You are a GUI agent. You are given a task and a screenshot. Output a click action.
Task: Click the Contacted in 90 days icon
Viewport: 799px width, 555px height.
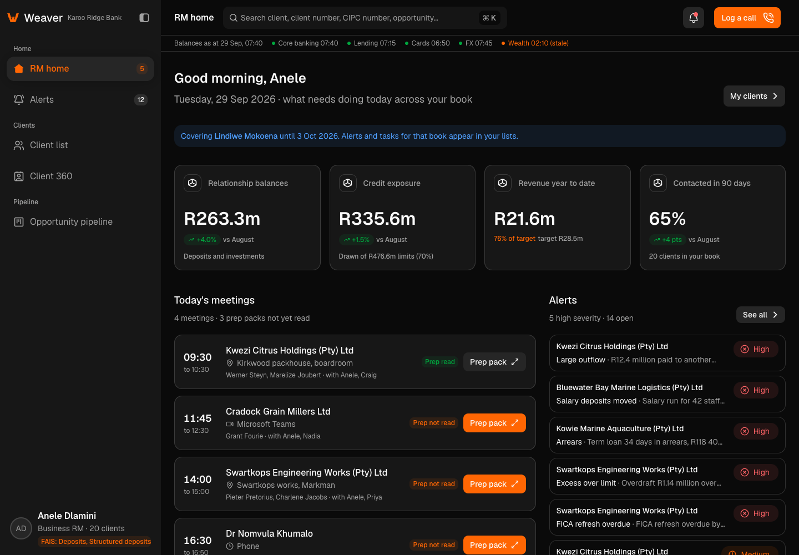[x=658, y=183]
